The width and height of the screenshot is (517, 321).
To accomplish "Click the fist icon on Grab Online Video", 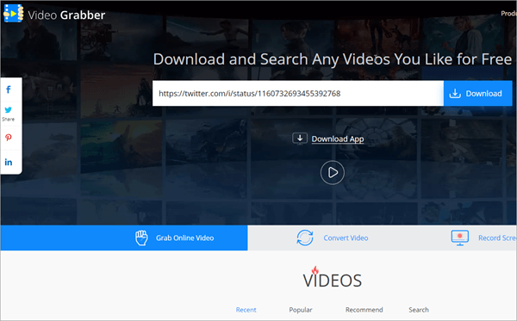I will click(x=141, y=238).
